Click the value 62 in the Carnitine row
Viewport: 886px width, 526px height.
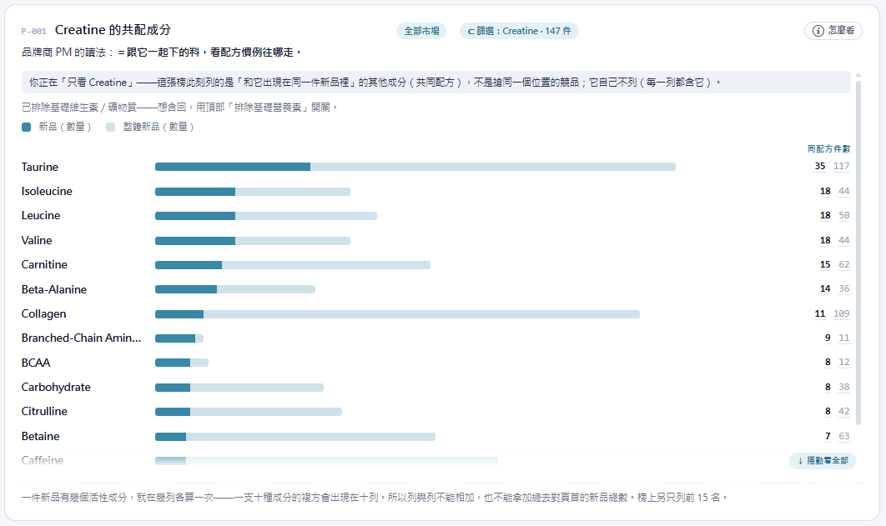click(844, 265)
